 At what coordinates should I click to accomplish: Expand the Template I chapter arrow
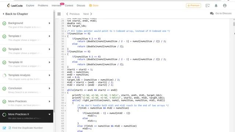tap(49, 36)
